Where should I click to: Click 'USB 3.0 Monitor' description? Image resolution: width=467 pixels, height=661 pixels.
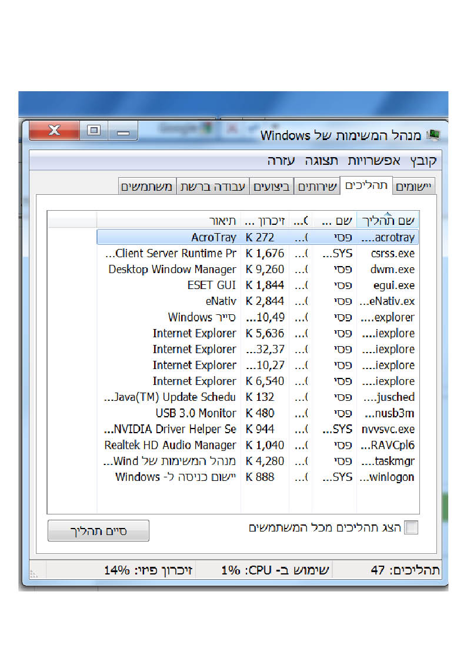(x=196, y=413)
